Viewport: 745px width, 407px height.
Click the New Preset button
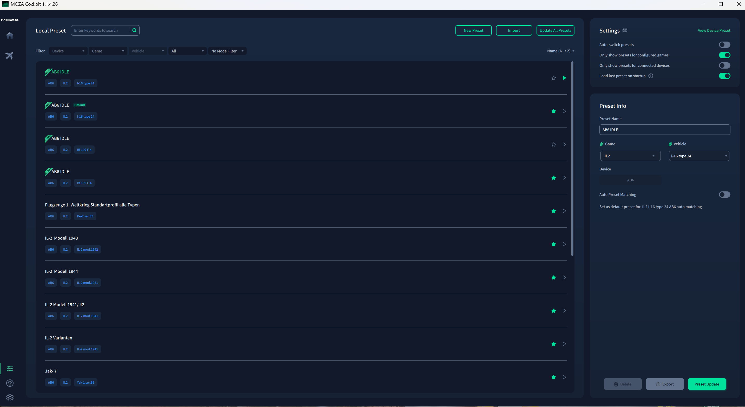(473, 30)
